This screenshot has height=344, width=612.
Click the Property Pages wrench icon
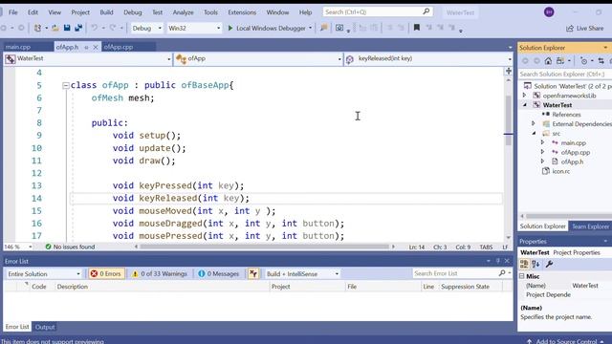[549, 264]
